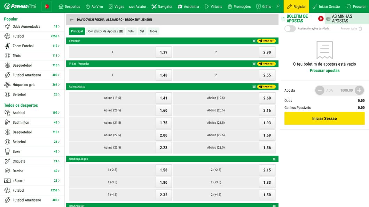Screen dimensions: 369x207
Task: Click the Boxe glove icon
Action: 7,152
